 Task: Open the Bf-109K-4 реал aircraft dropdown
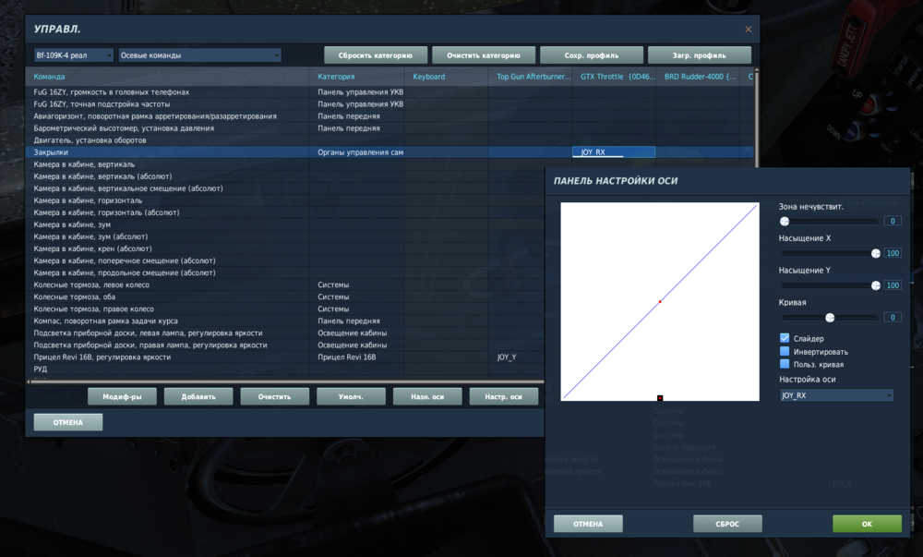tap(74, 55)
